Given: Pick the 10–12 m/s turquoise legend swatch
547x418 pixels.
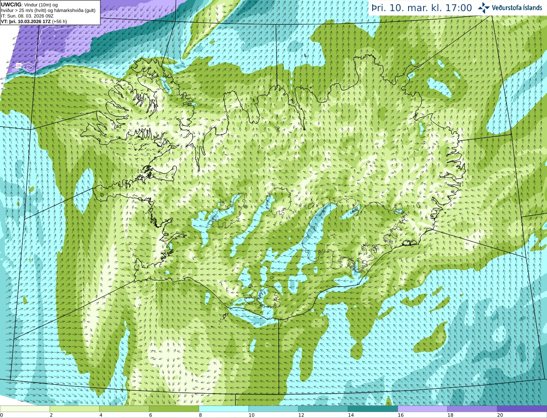Looking at the screenshot, I should click(x=273, y=409).
